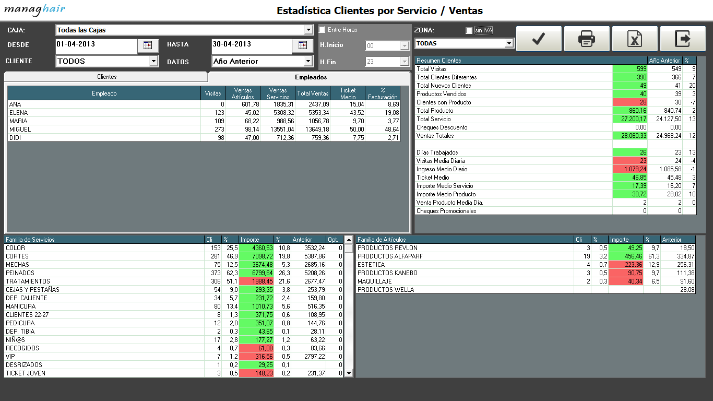713x401 pixels.
Task: Select employee row ANA
Action: 204,104
